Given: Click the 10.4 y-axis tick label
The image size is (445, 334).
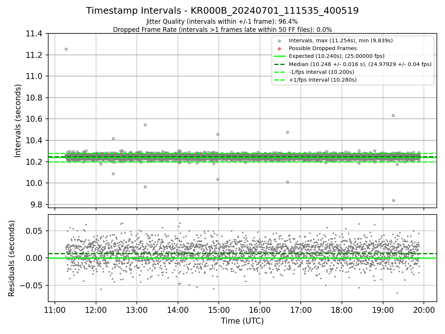Looking at the screenshot, I should (x=34, y=140).
